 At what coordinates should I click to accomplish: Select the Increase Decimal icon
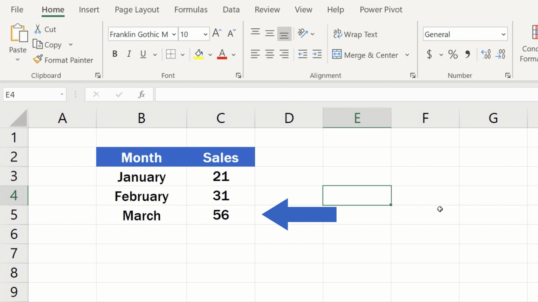[486, 54]
